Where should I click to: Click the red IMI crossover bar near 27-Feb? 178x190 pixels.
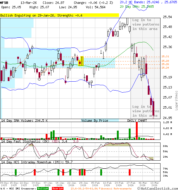click(130, 172)
